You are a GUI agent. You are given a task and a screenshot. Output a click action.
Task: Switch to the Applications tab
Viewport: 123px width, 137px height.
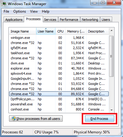coord(14,20)
